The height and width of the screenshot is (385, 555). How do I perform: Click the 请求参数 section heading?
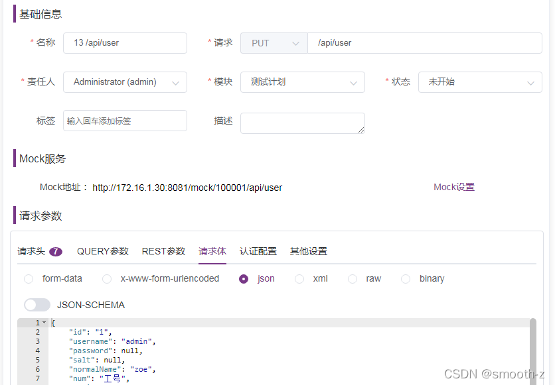tap(40, 216)
